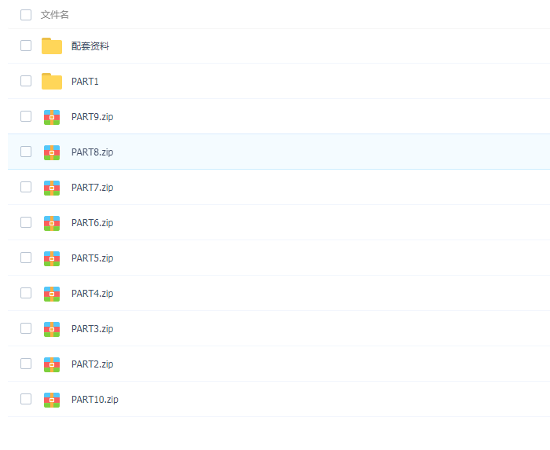Click the PART9.zip archive icon
The height and width of the screenshot is (450, 550).
click(x=52, y=117)
